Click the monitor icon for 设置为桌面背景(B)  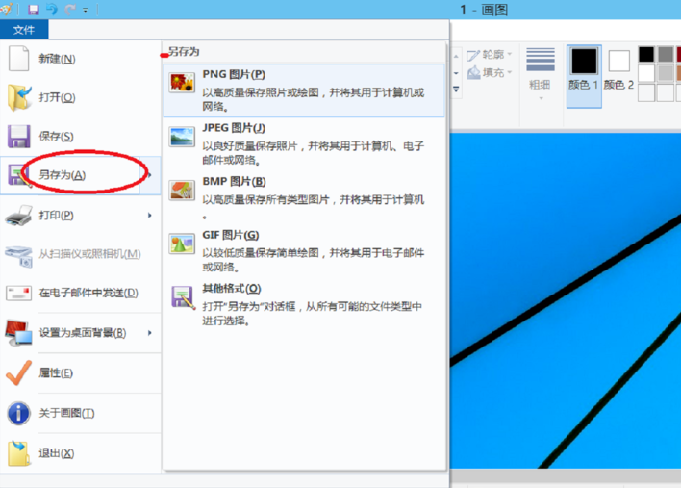(x=18, y=333)
